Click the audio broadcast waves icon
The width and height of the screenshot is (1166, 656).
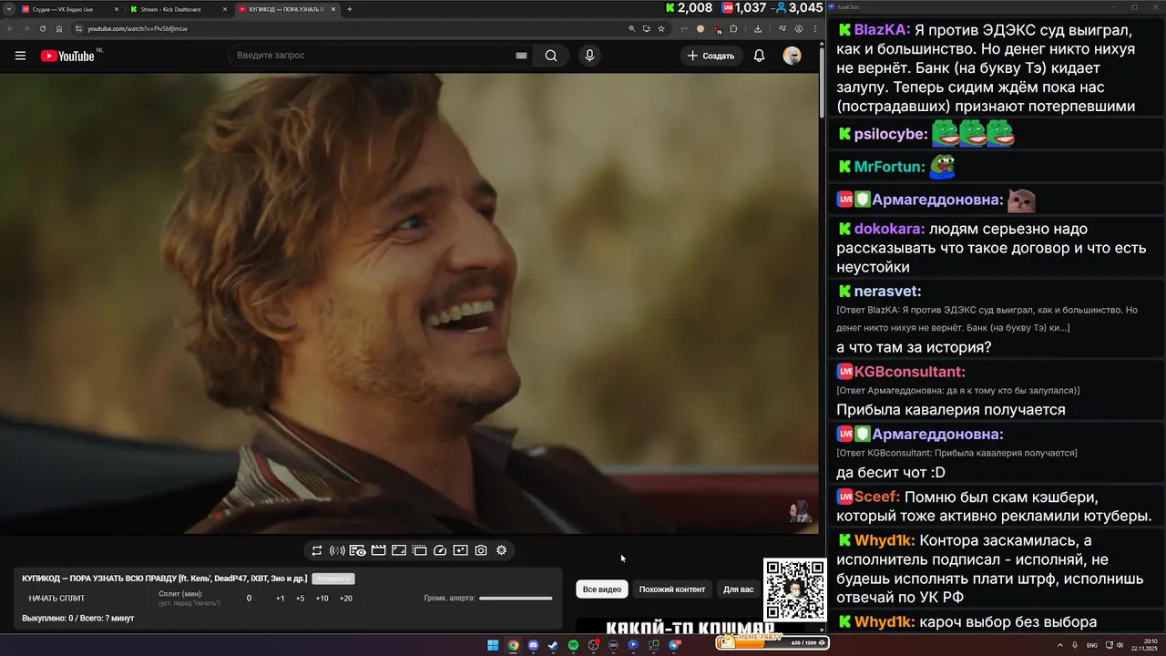[337, 550]
